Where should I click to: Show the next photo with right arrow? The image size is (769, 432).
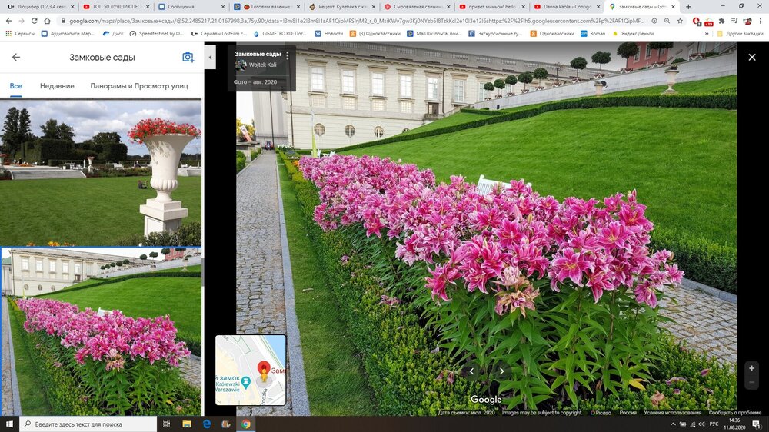coord(502,371)
